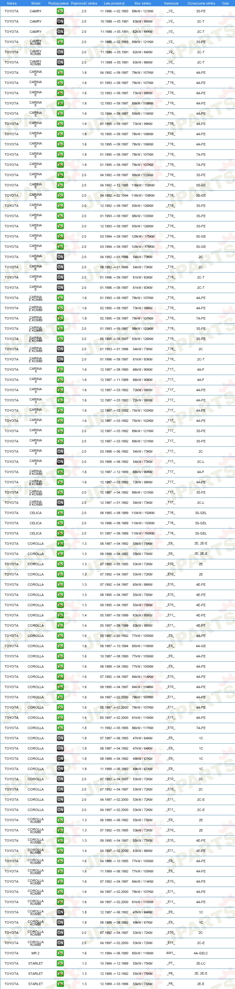Click PB icon in STARLET 12.1989 -> 03.1996 row
The width and height of the screenshot is (235, 989).
click(60, 984)
